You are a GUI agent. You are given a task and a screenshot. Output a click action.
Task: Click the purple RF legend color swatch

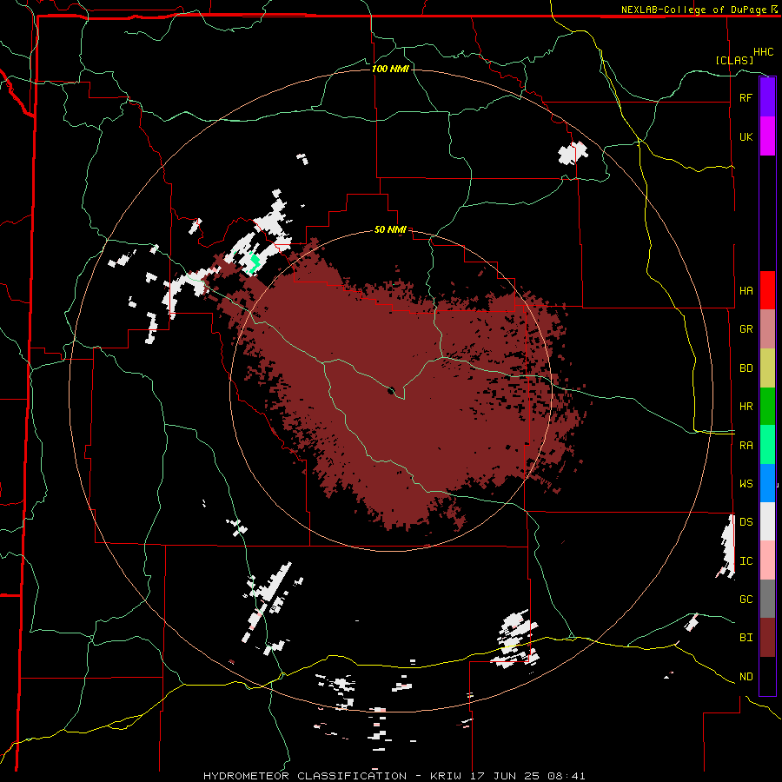click(x=767, y=97)
